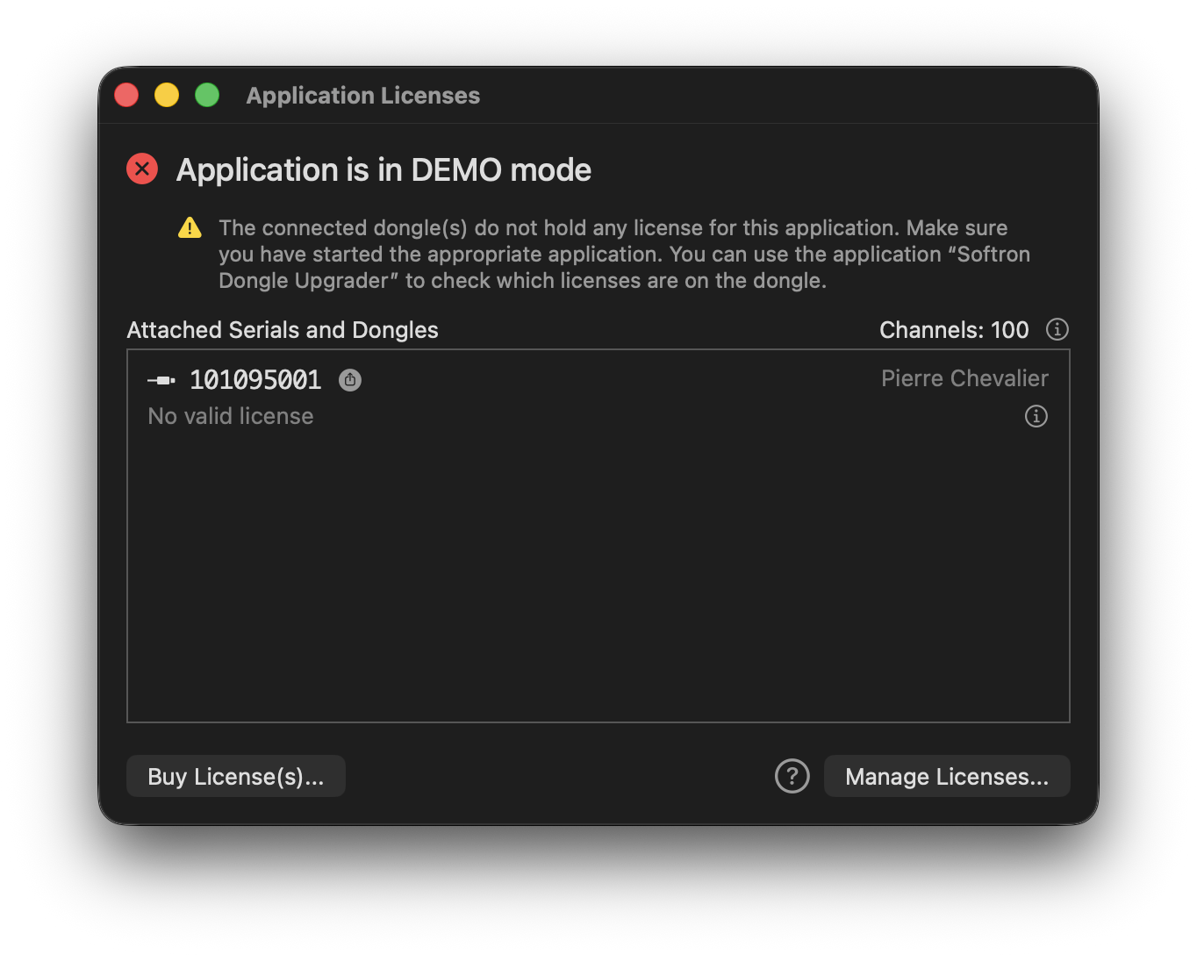Click the Application Licenses title bar text

[363, 96]
